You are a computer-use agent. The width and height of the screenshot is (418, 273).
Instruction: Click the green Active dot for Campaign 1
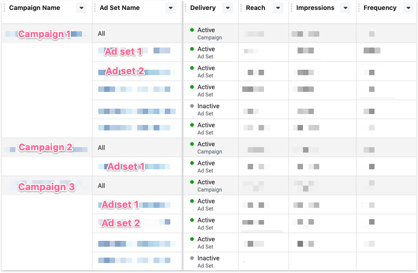192,30
